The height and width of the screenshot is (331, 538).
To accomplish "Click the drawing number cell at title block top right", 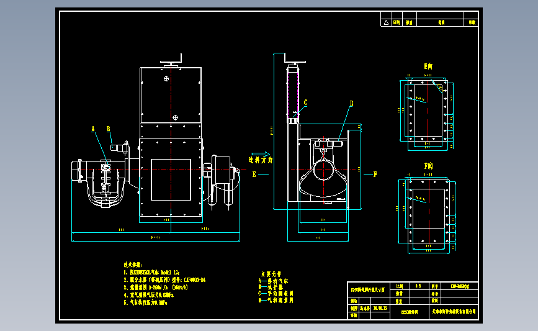I will [x=459, y=286].
